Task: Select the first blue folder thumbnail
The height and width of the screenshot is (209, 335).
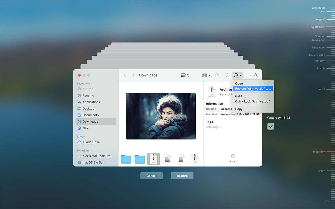Action: pyautogui.click(x=126, y=159)
